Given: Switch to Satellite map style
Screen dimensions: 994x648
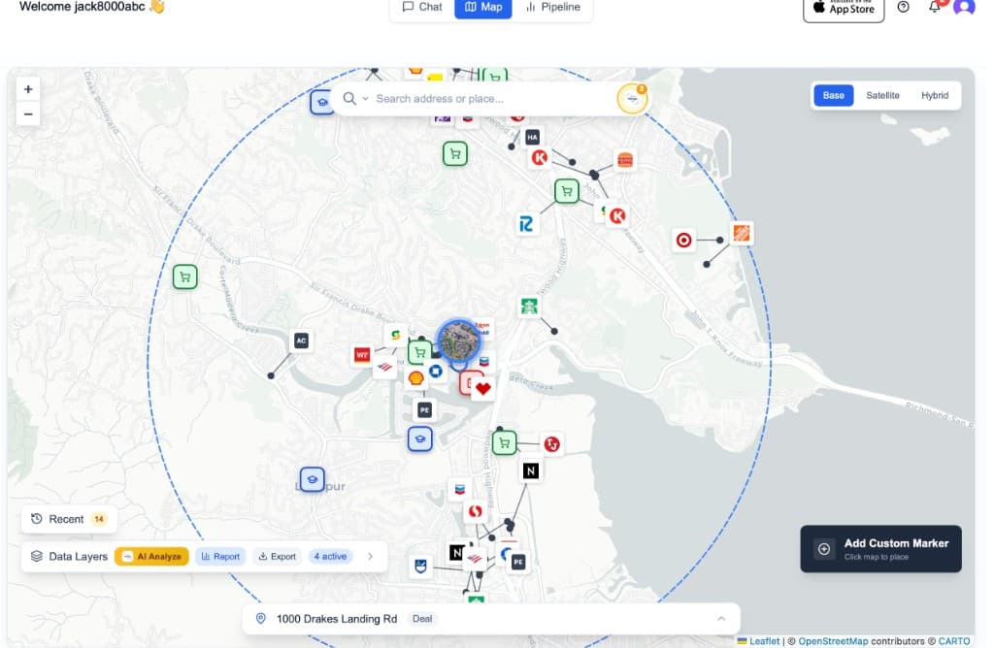Looking at the screenshot, I should click(x=882, y=96).
